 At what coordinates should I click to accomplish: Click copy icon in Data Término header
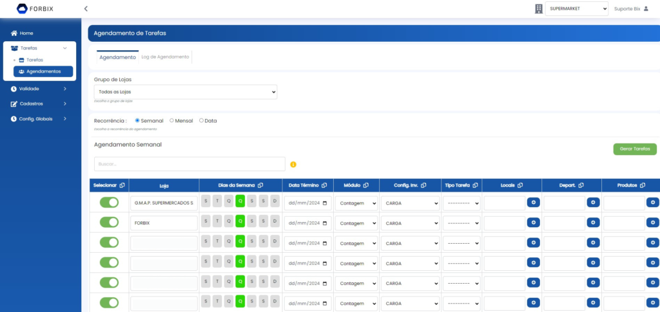(324, 185)
